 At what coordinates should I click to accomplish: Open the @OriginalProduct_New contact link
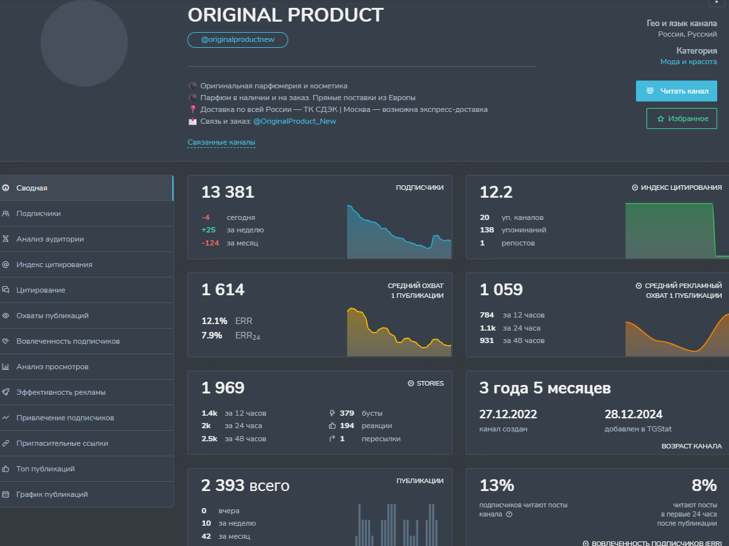click(x=294, y=121)
